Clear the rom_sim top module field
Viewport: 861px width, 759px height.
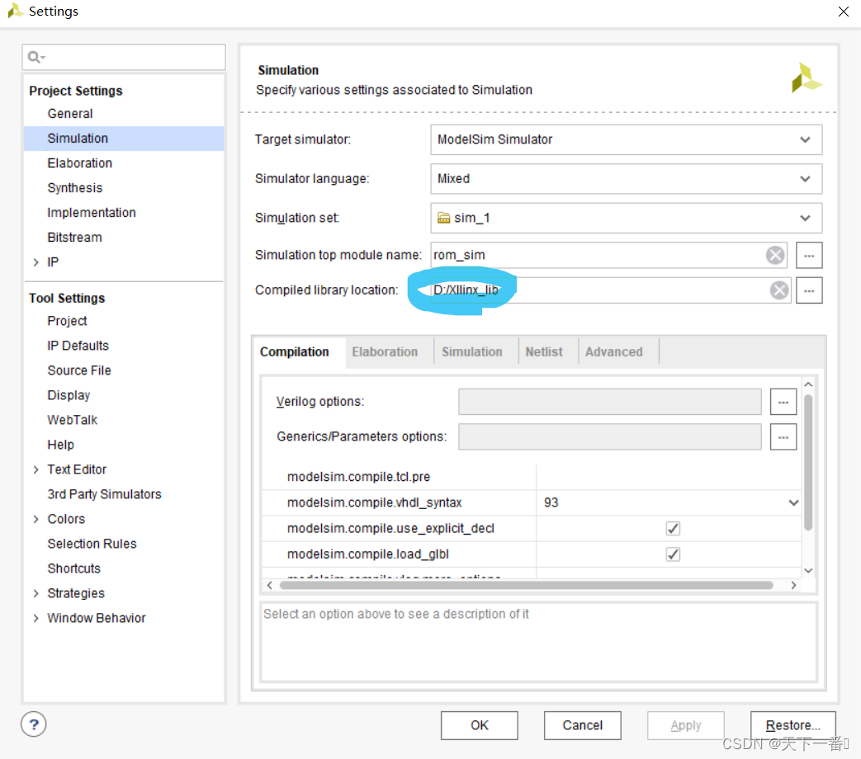coord(775,255)
